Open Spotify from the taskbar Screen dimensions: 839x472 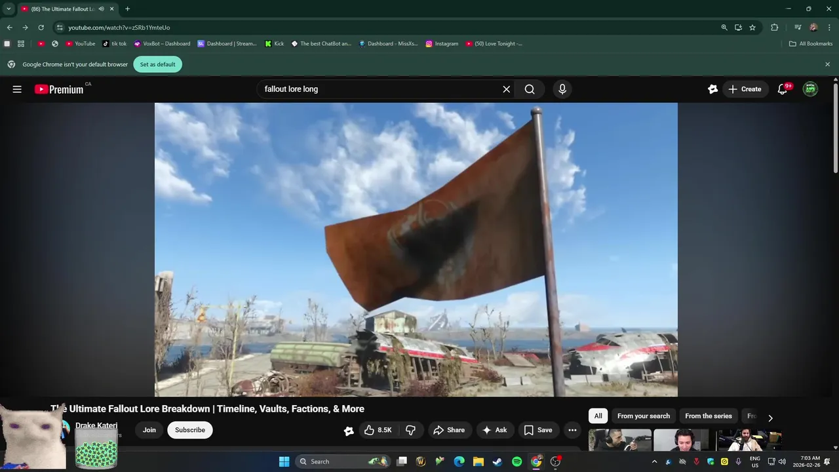click(x=517, y=462)
